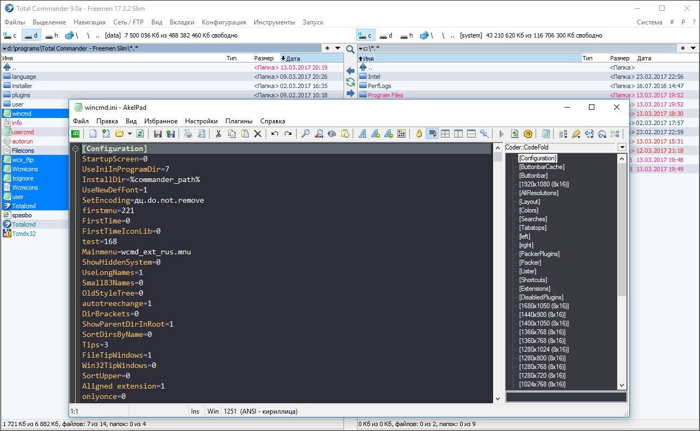Screen dimensions: 700x431
Task: Open the Replace (A→B) tool icon
Action: click(319, 134)
